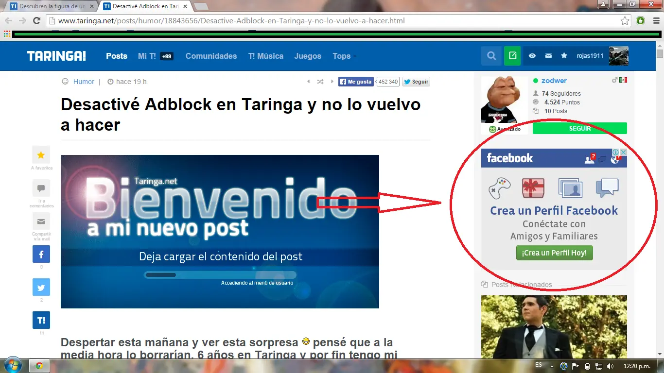The height and width of the screenshot is (373, 664).
Task: Click the green extension icon beside address bar
Action: (641, 21)
